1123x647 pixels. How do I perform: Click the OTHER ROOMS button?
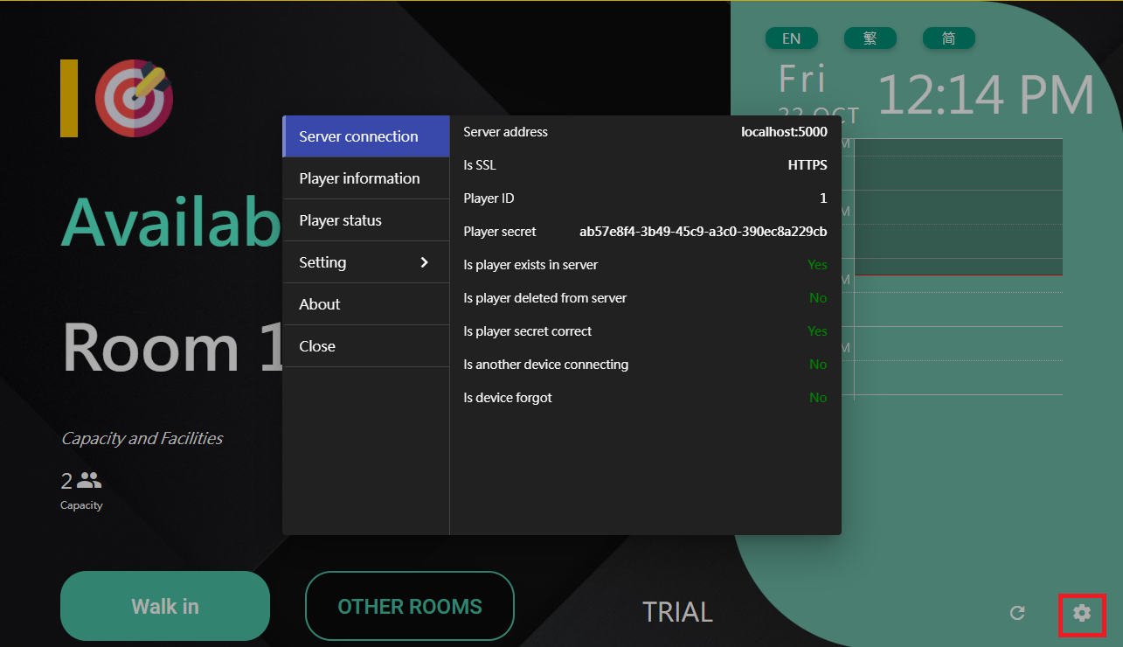click(410, 606)
